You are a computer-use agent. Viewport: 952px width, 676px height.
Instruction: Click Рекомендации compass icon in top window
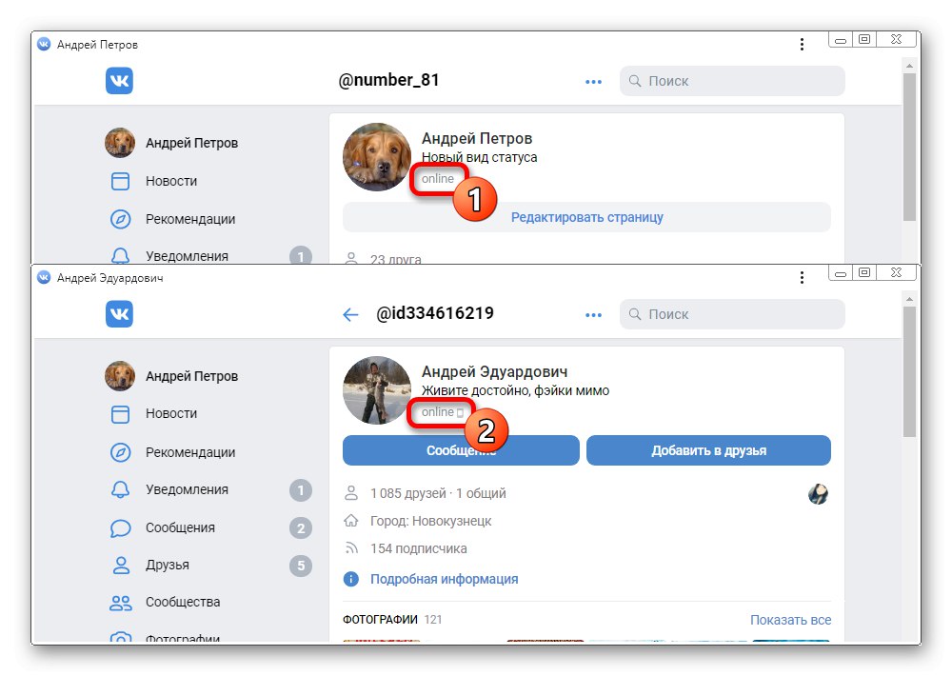[x=120, y=219]
